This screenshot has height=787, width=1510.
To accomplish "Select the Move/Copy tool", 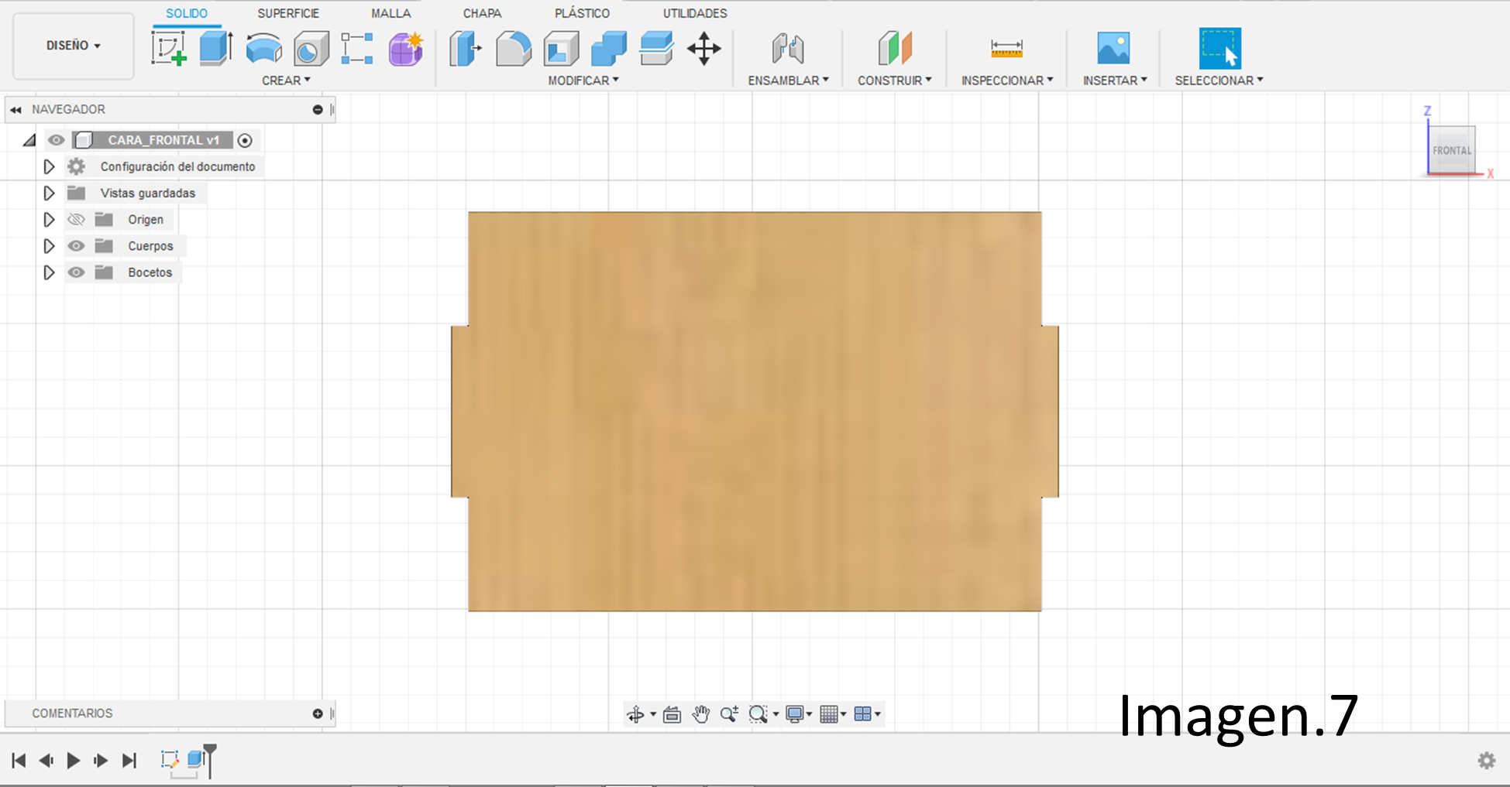I will 703,48.
